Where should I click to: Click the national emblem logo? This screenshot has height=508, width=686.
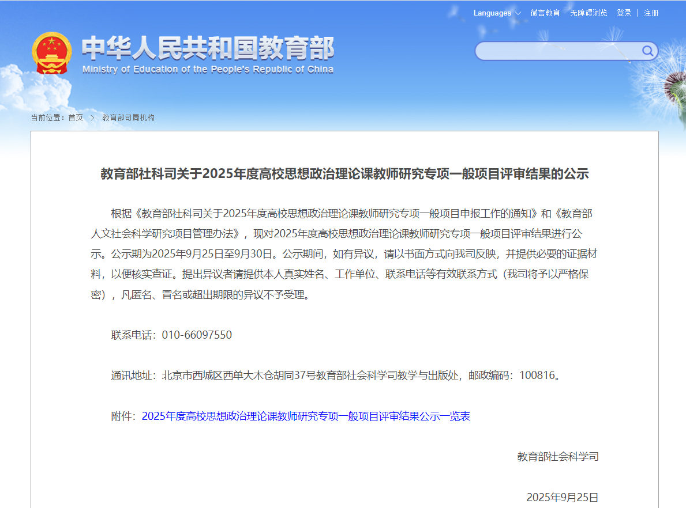pyautogui.click(x=52, y=53)
